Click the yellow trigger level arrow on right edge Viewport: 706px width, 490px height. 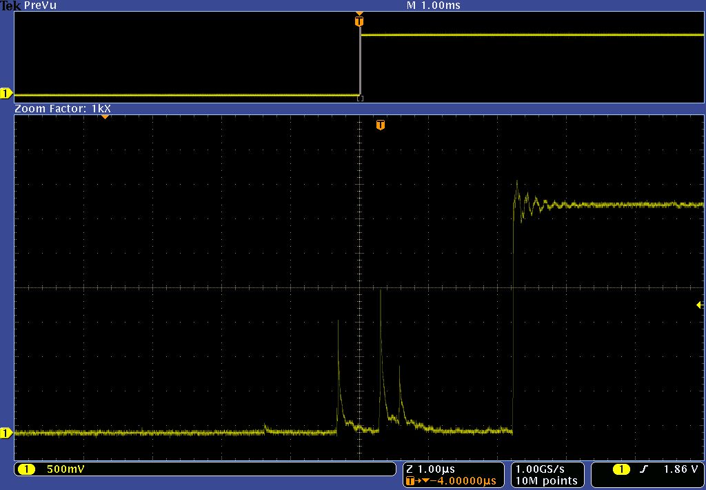pyautogui.click(x=699, y=305)
